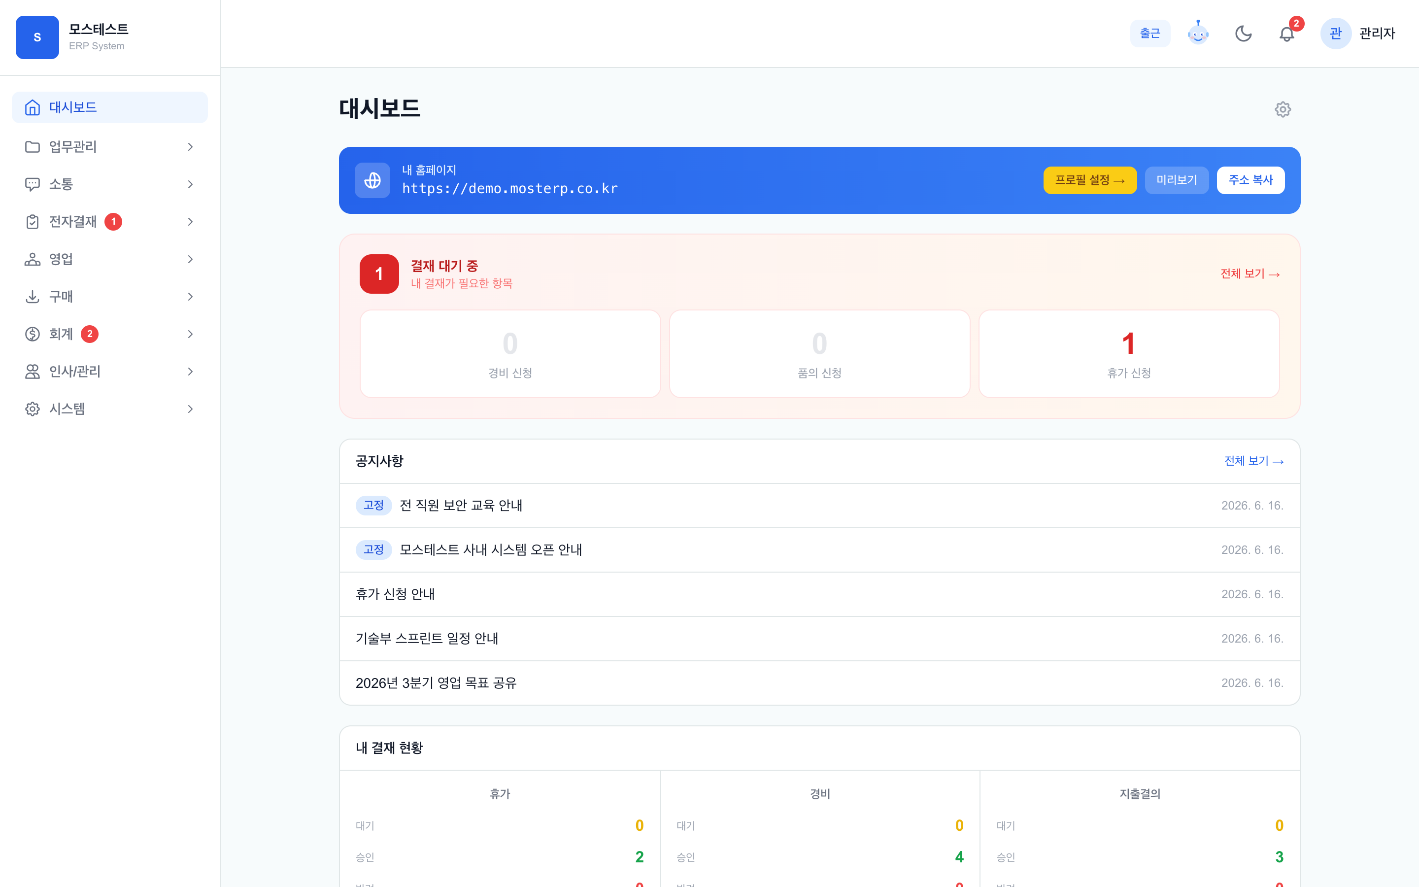This screenshot has height=887, width=1419.
Task: Open notice 기술부 스프린트 일정 안내
Action: (819, 638)
